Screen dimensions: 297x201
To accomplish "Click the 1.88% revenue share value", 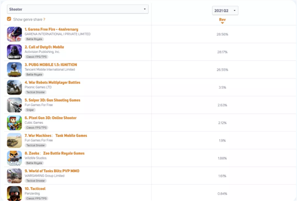I will (x=222, y=158).
